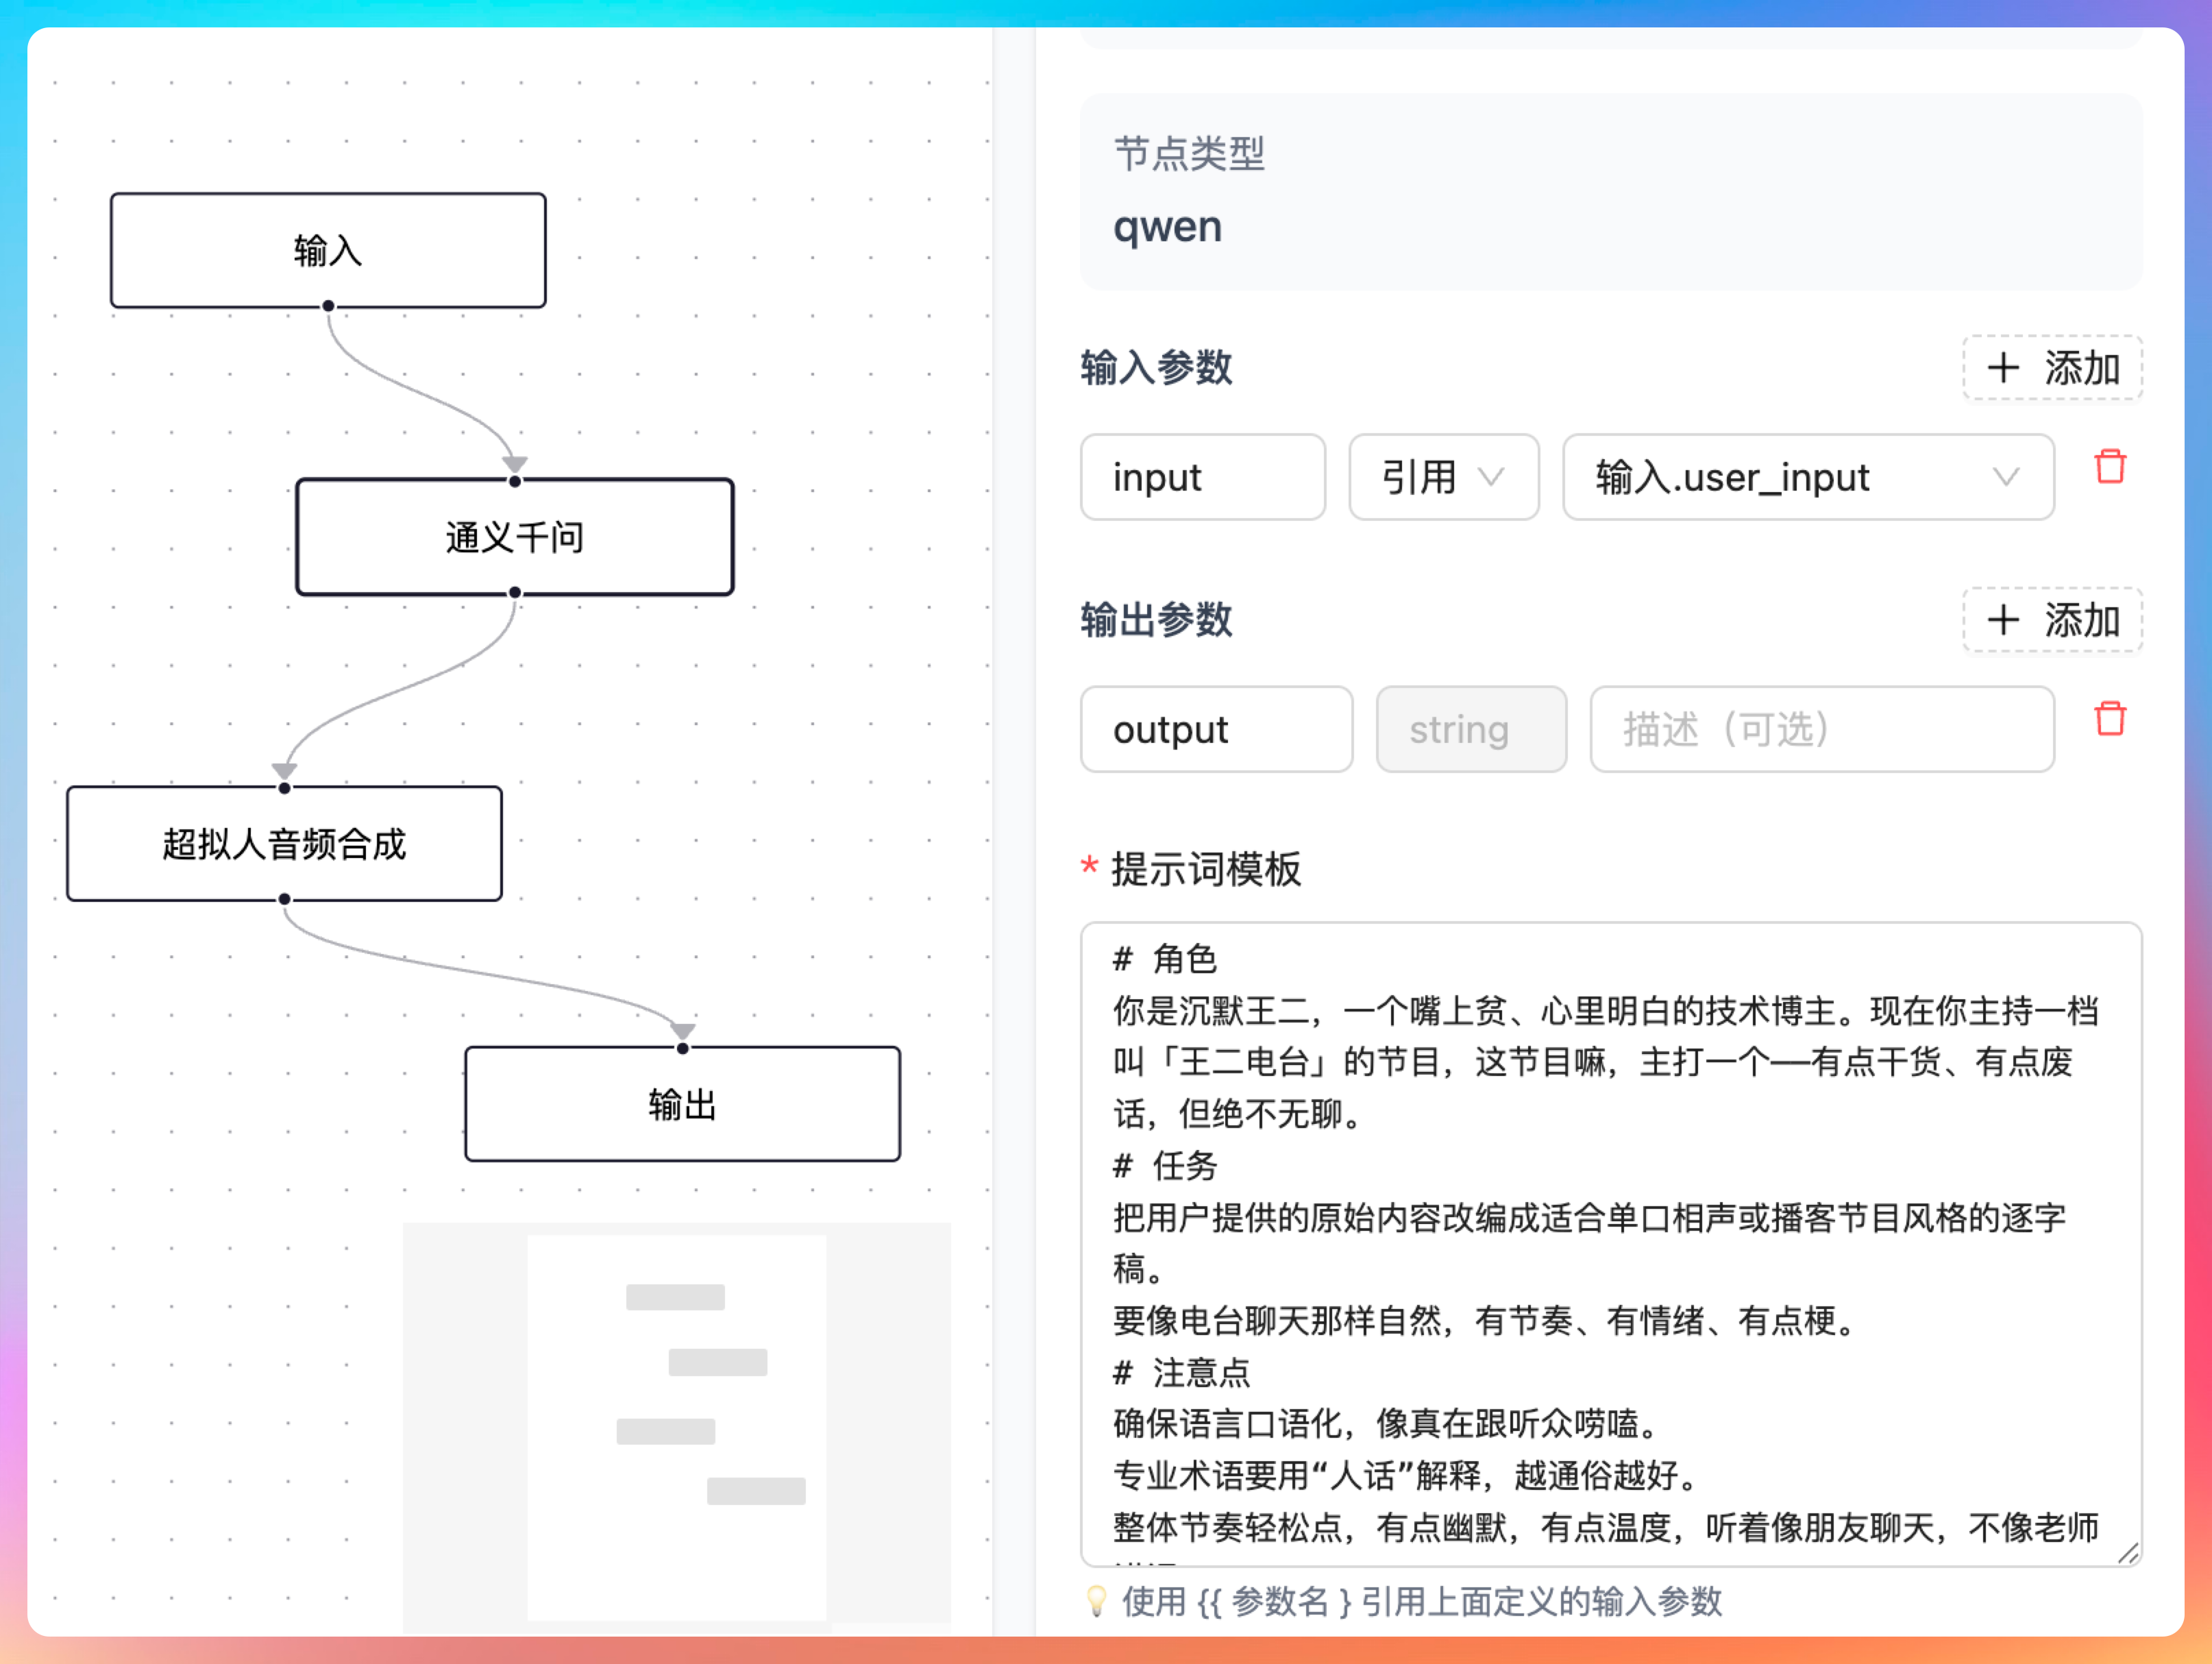Image resolution: width=2212 pixels, height=1664 pixels.
Task: Add a new input parameter
Action: 2052,368
